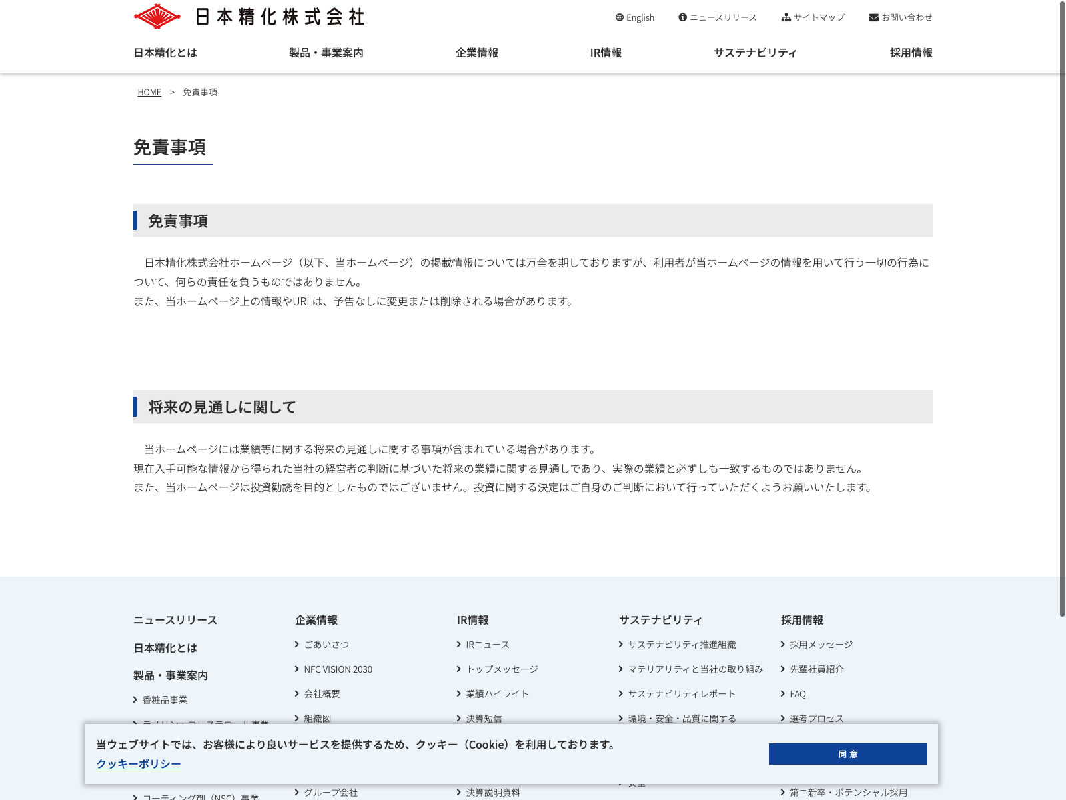Click the chevron beside 採用メッセージ
The image size is (1066, 800).
coord(783,644)
